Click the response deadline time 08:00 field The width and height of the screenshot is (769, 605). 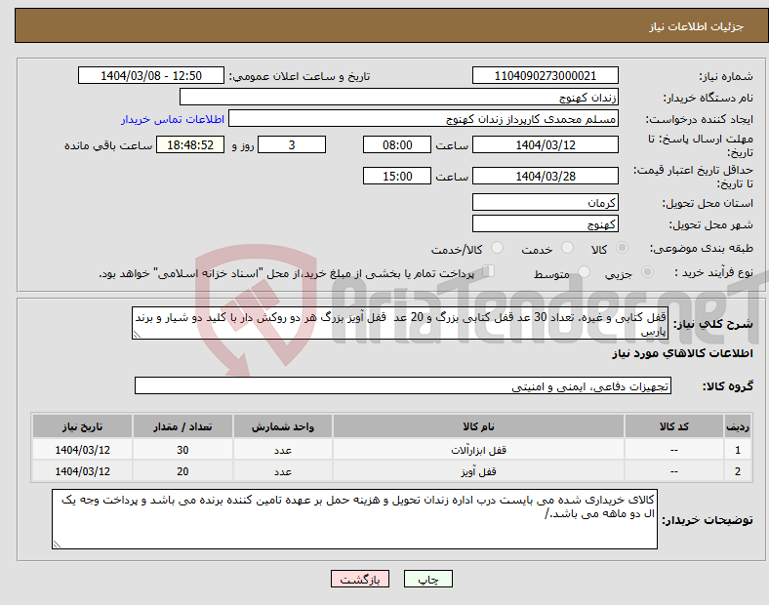pyautogui.click(x=397, y=144)
